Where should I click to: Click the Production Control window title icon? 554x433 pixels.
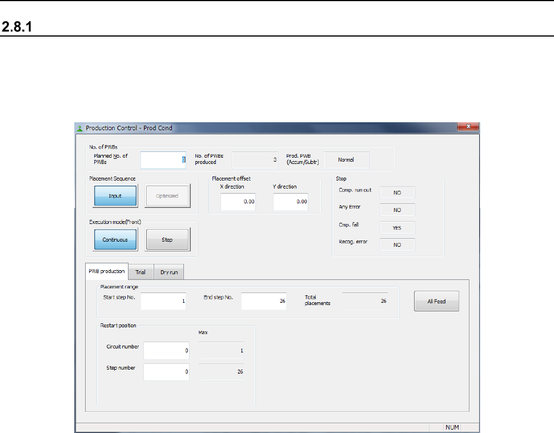(x=79, y=129)
